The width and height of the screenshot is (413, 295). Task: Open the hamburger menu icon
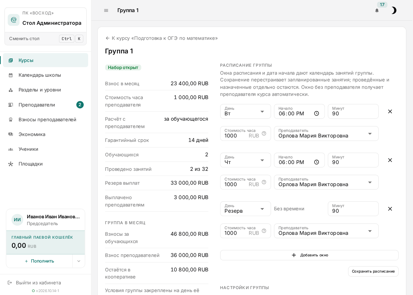click(x=106, y=10)
